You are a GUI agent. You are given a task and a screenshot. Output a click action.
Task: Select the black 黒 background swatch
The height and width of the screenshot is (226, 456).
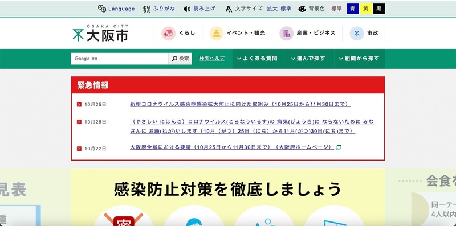click(x=379, y=9)
